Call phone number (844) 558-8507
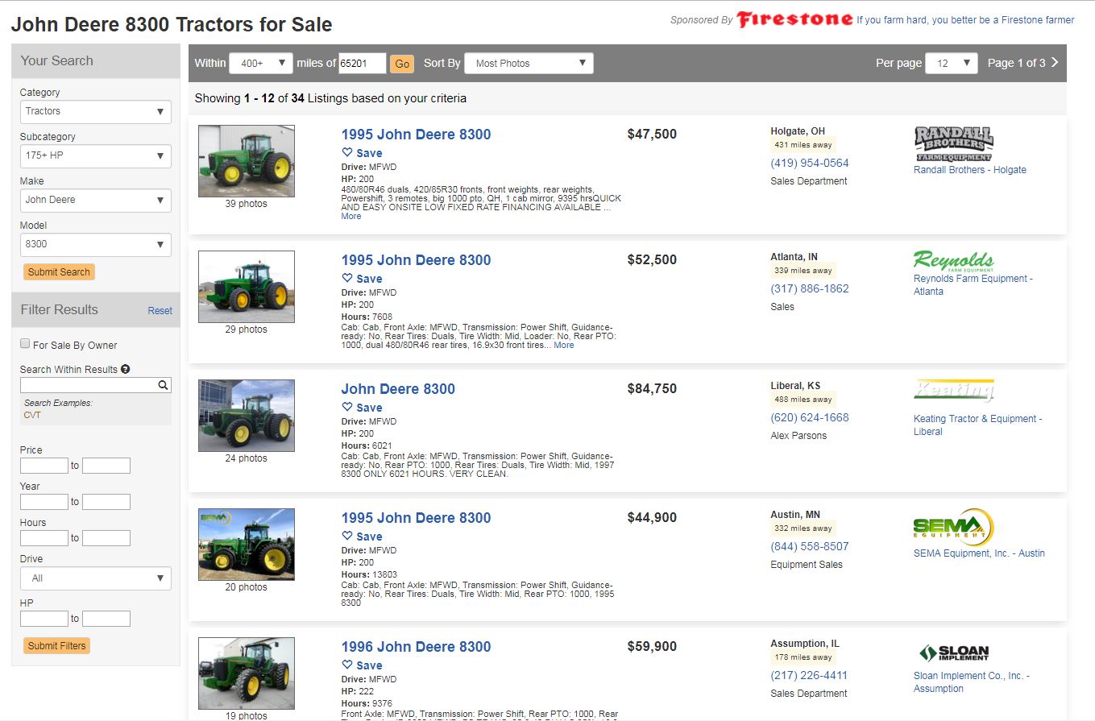The height and width of the screenshot is (721, 1095). click(x=810, y=546)
